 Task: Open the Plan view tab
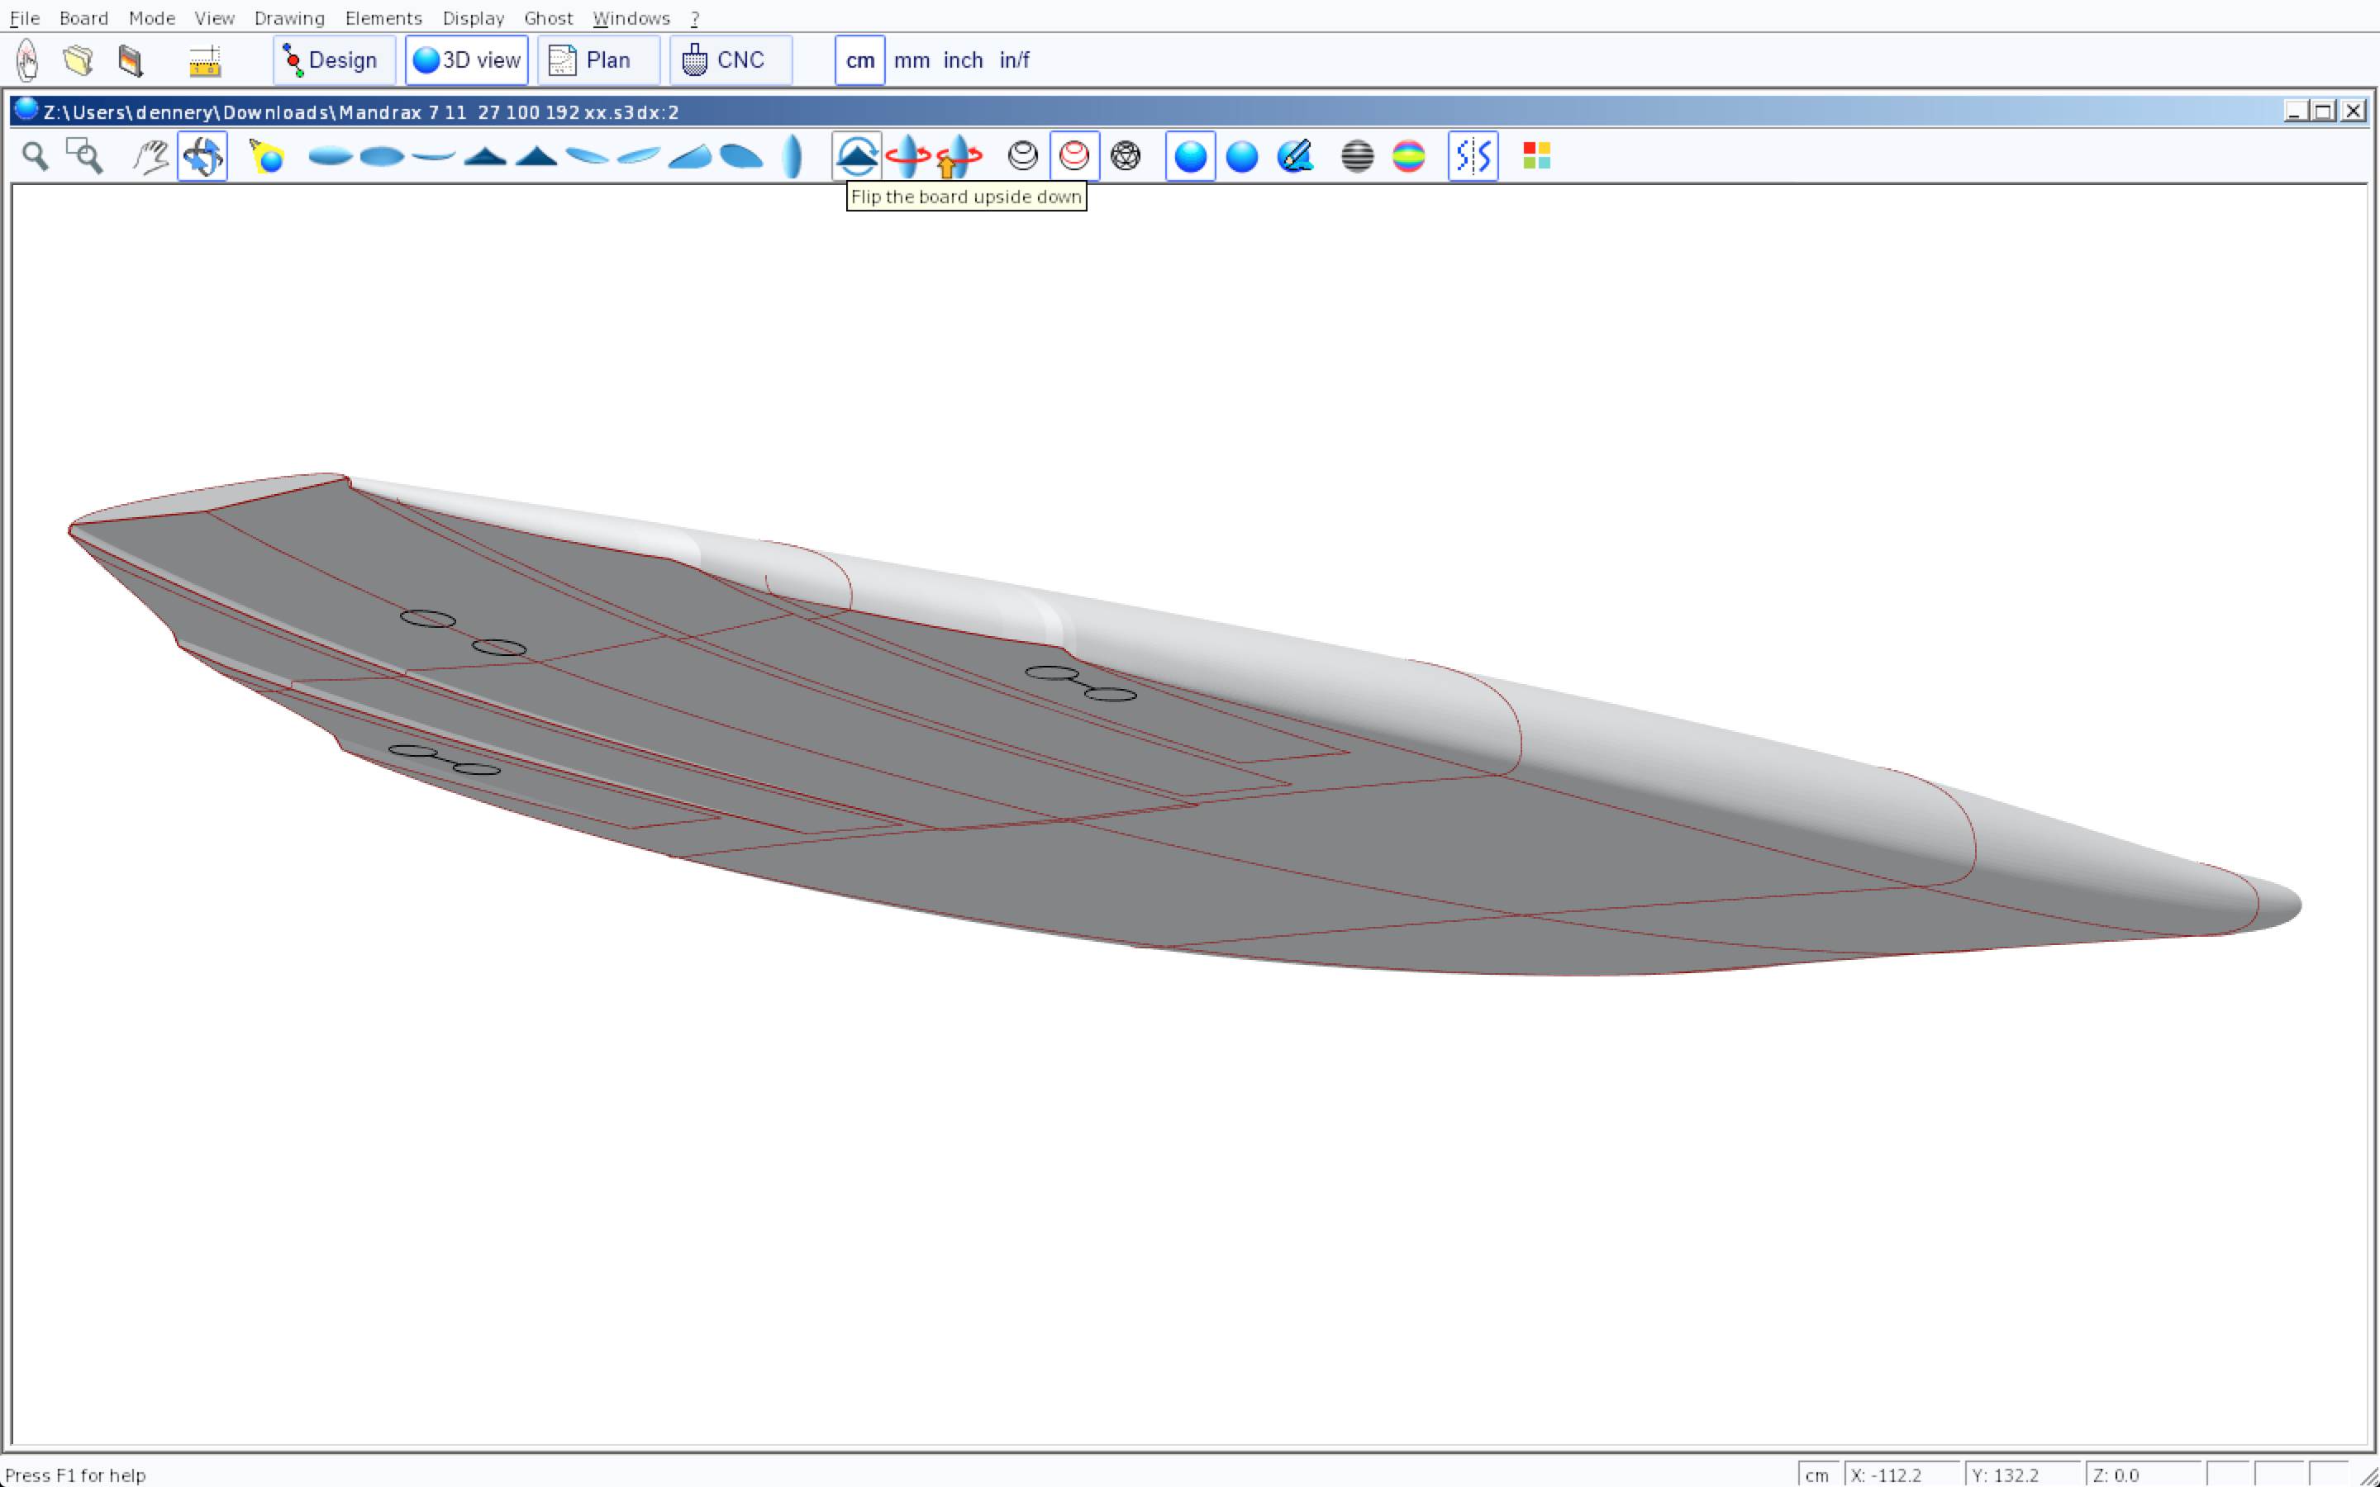[x=597, y=60]
